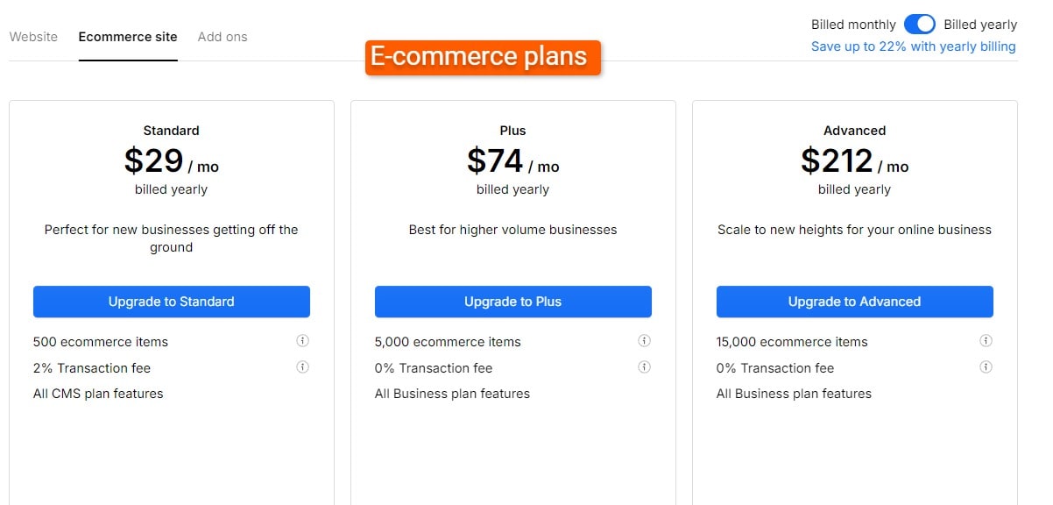Select the Standard plan card heading
1053x505 pixels.
(171, 130)
